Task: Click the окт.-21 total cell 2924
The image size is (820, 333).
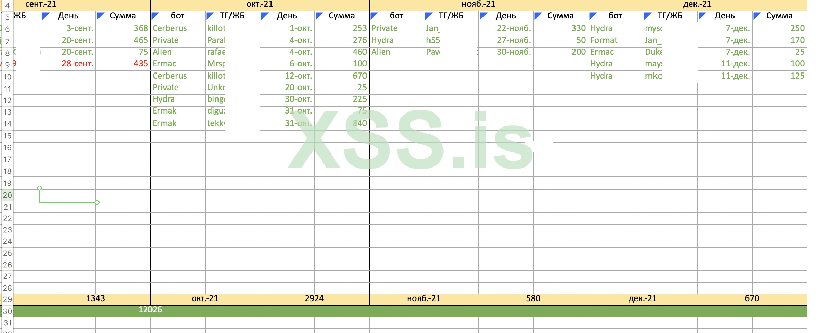Action: point(314,298)
